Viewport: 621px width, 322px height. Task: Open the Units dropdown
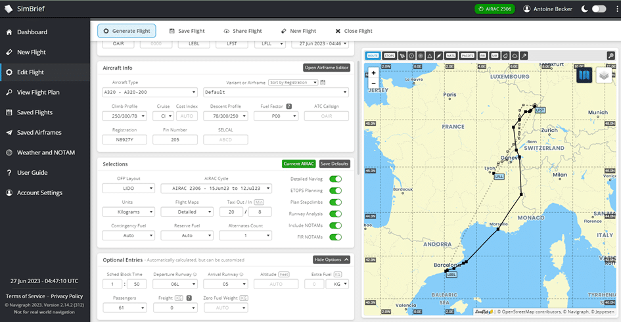[128, 212]
